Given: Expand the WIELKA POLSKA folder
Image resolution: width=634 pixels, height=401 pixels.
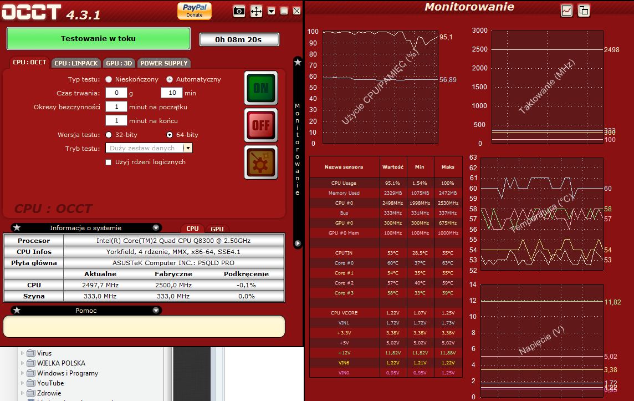Looking at the screenshot, I should [x=23, y=363].
